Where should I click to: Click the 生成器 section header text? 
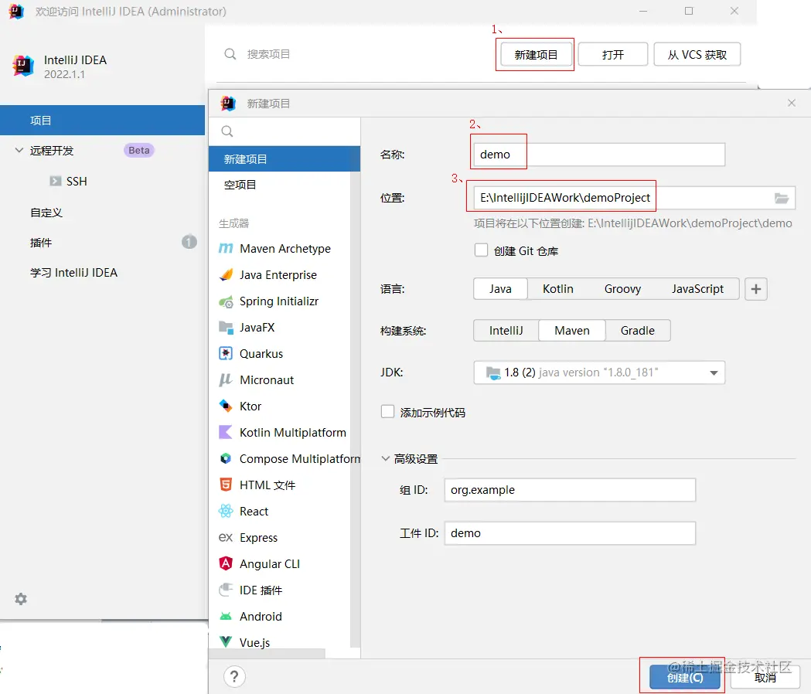coord(233,223)
